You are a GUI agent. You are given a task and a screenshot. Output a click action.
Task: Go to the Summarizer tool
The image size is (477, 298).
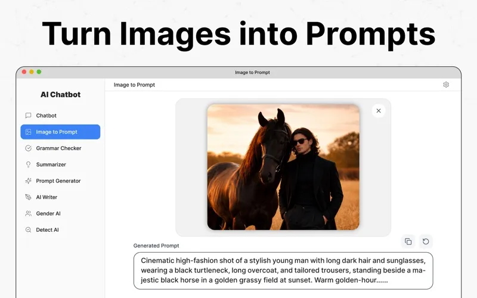click(x=60, y=164)
